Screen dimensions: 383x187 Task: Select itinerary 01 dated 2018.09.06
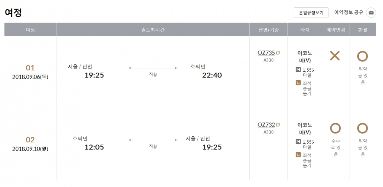(x=30, y=72)
